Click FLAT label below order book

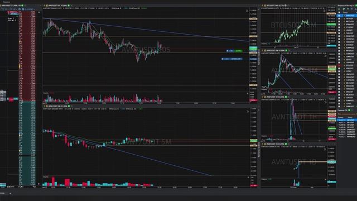coord(21,186)
